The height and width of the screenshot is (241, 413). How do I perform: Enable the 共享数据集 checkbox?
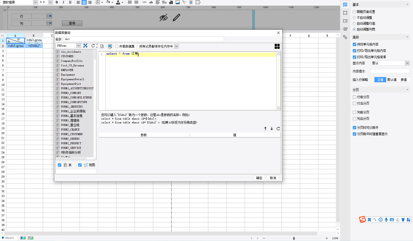pyautogui.click(x=117, y=47)
